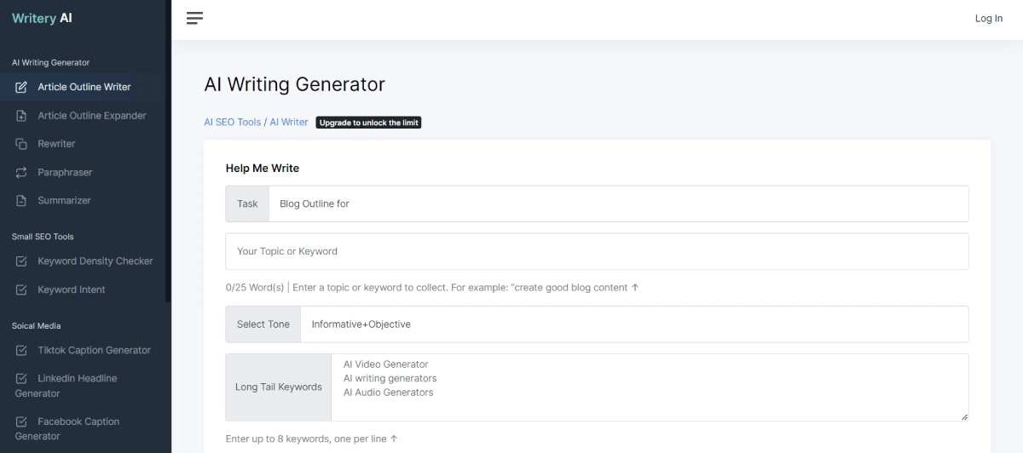Click the Summarizer document icon
The height and width of the screenshot is (453, 1023).
point(21,201)
